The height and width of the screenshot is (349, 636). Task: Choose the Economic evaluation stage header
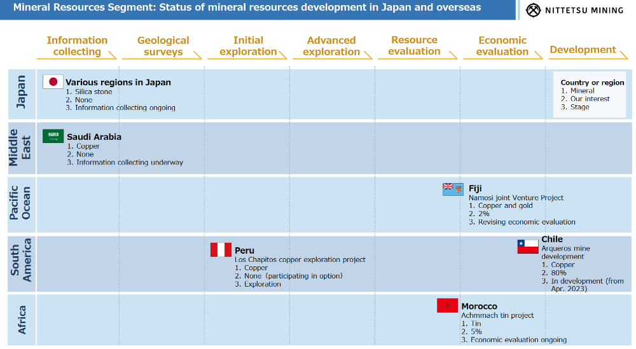[502, 46]
